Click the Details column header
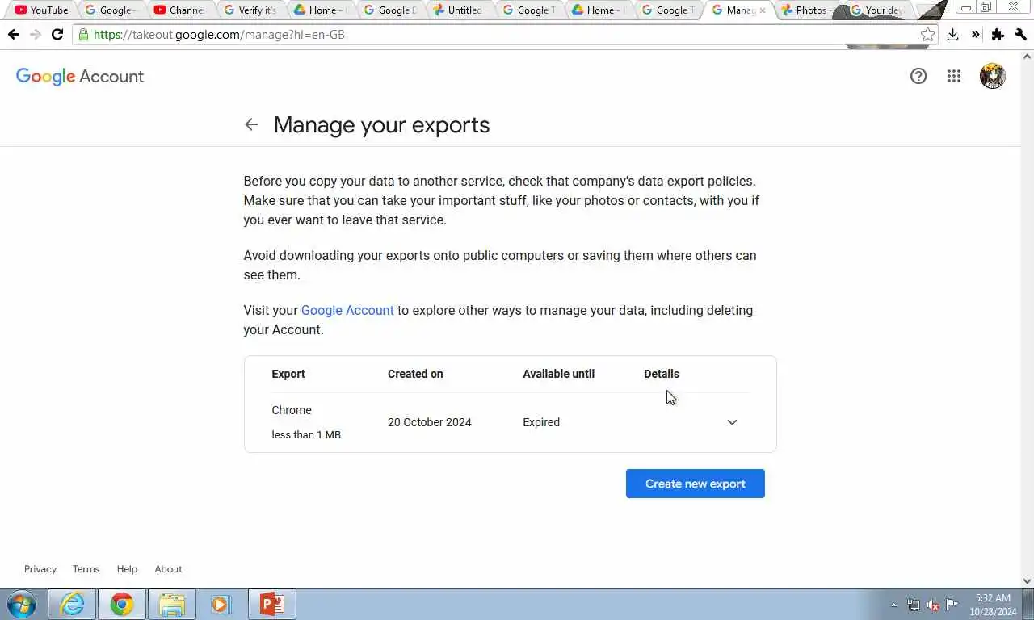Screen dimensions: 1034x620 click(662, 374)
